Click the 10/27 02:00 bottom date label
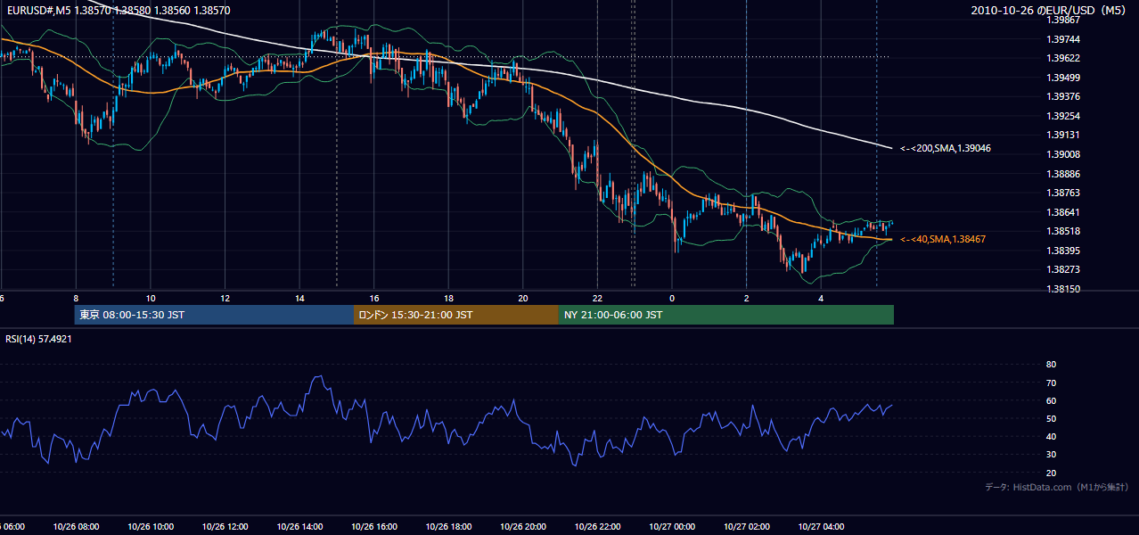Viewport: 1139px width, 535px height. (746, 527)
